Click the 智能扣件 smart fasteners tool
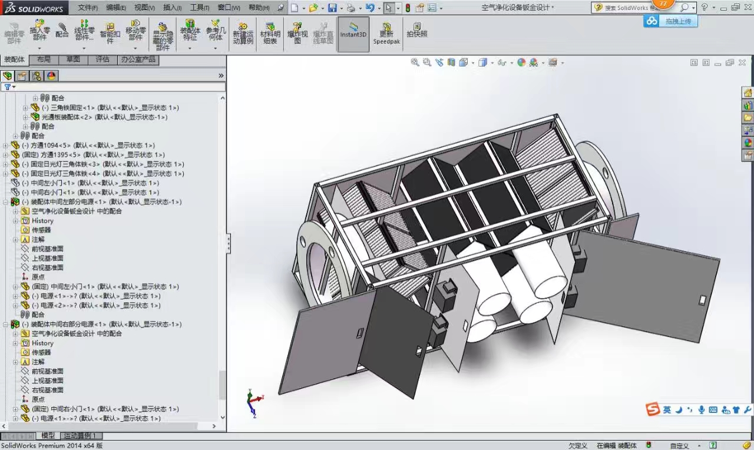The image size is (754, 450). click(110, 34)
